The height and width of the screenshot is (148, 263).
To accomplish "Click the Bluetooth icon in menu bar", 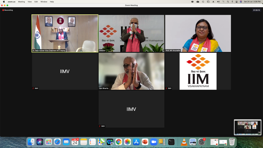I will 232,2.
